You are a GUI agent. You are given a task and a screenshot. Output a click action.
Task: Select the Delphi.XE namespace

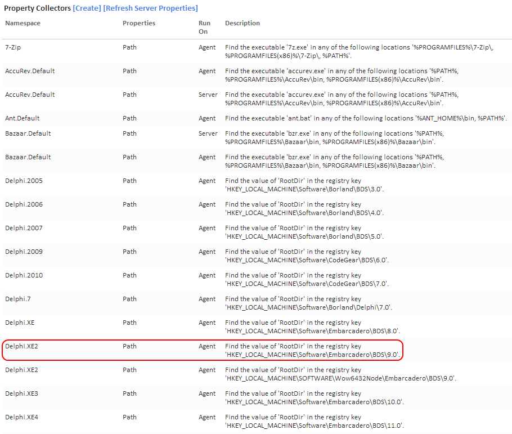[20, 323]
